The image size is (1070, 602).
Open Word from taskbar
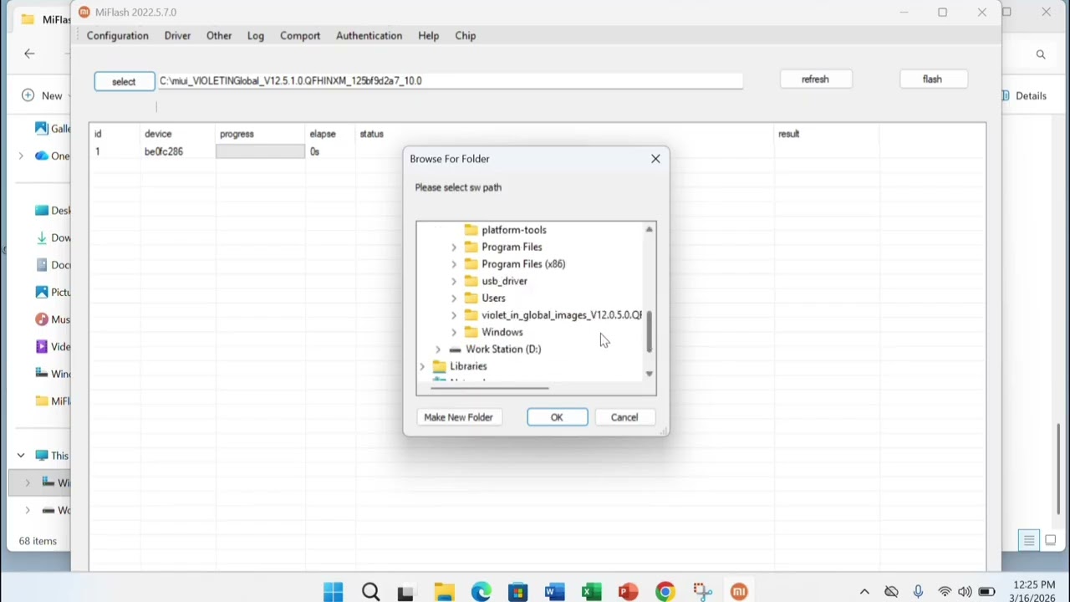pos(554,592)
